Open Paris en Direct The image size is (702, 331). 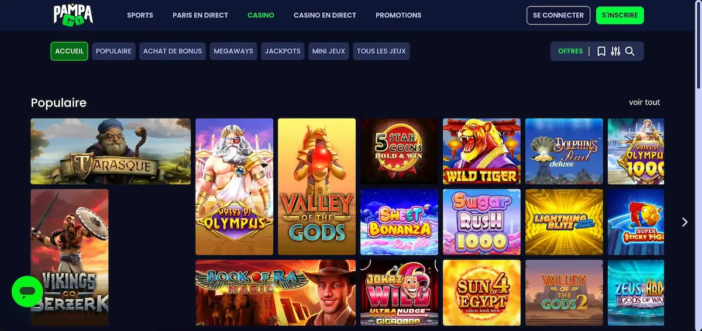[201, 15]
